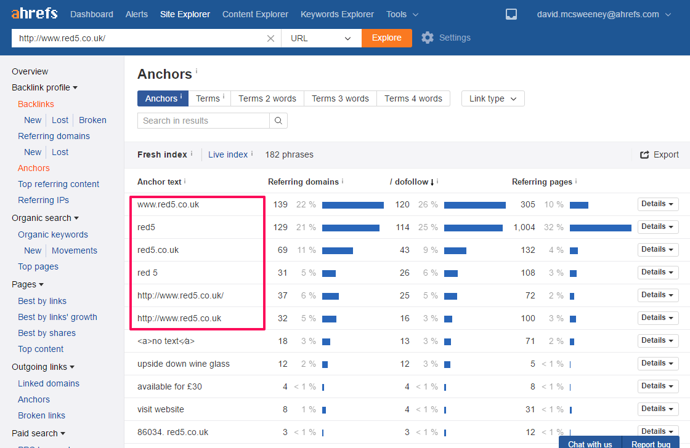
Task: Open Details for visit website row
Action: click(x=658, y=409)
